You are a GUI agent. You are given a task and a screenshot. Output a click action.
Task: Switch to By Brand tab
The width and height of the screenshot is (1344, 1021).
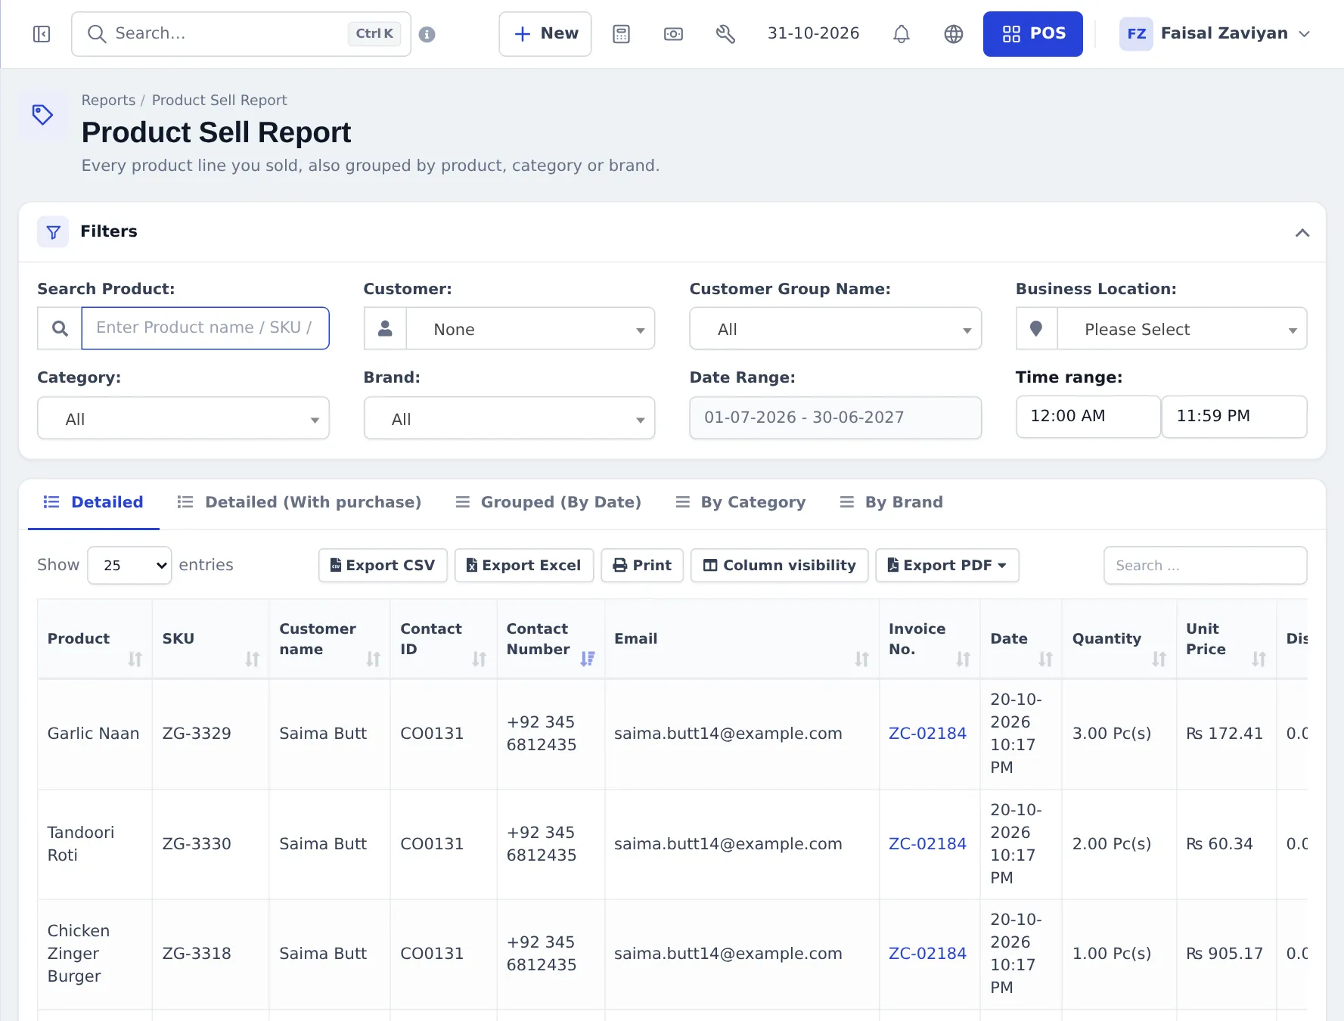892,502
